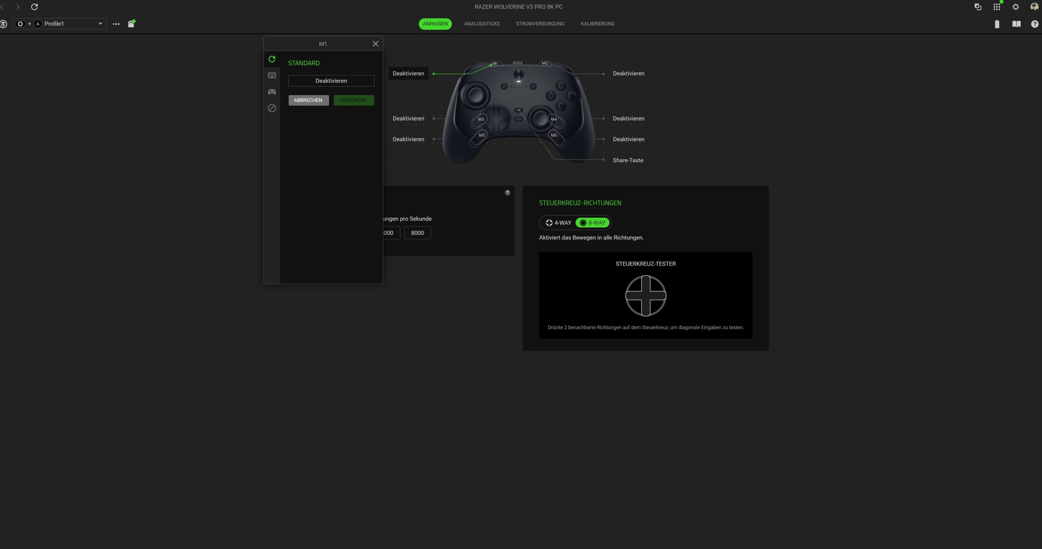Open the Deaktivieren function dropdown in M1 panel
Image resolution: width=1042 pixels, height=549 pixels.
[x=331, y=81]
